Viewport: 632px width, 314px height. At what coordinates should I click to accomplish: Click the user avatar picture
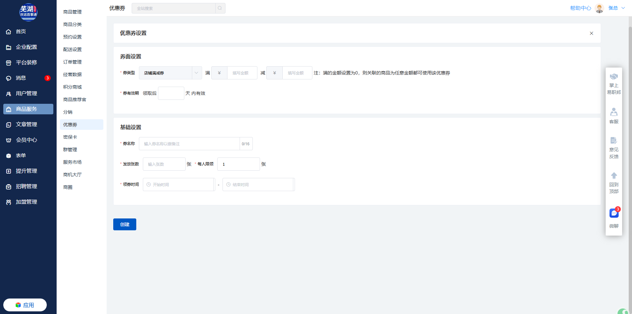[x=599, y=8]
